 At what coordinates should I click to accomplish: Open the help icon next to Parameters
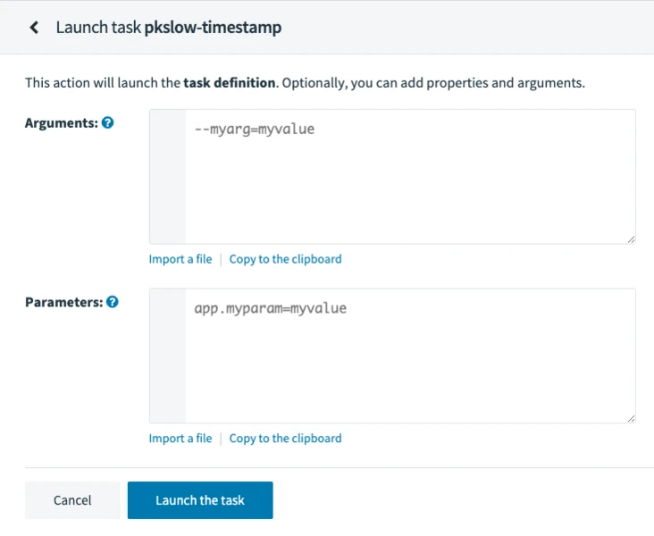tap(113, 302)
